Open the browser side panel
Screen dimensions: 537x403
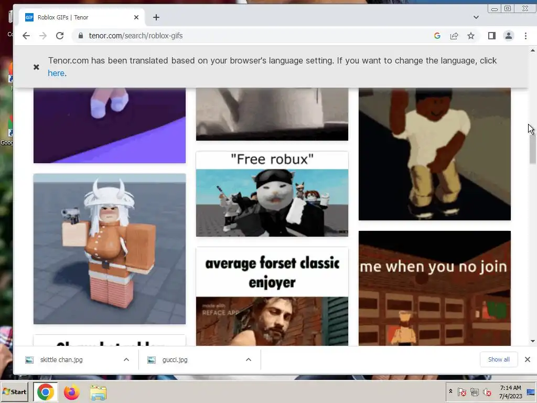tap(492, 36)
